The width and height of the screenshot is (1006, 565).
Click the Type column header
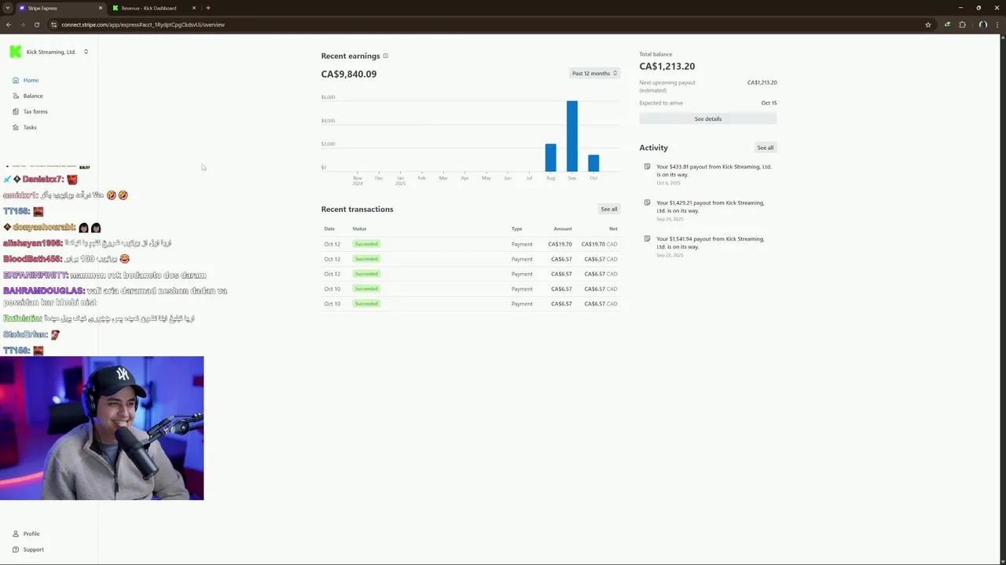click(x=516, y=228)
